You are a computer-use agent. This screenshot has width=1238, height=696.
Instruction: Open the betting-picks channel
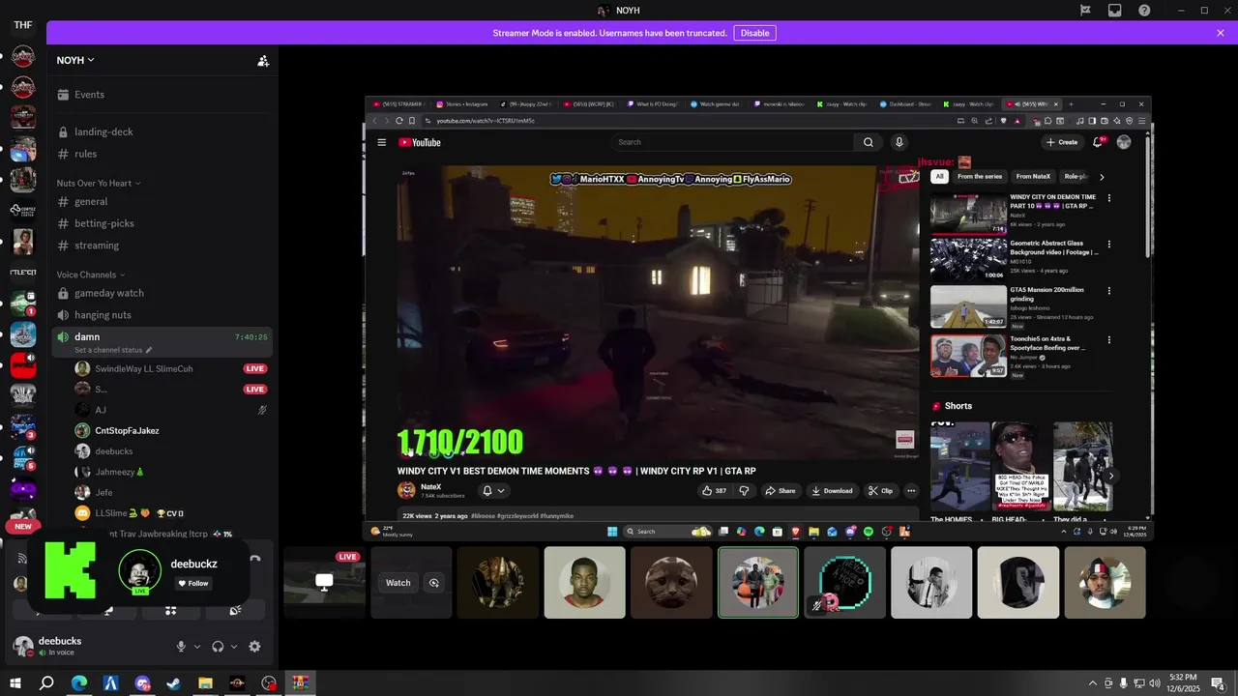(162, 223)
